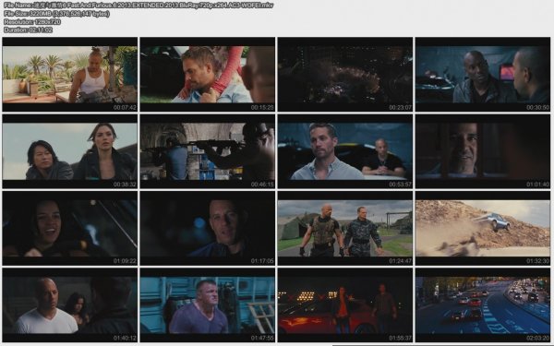The height and width of the screenshot is (346, 554).
Task: Click the File Name text line
Action: [x=138, y=5]
